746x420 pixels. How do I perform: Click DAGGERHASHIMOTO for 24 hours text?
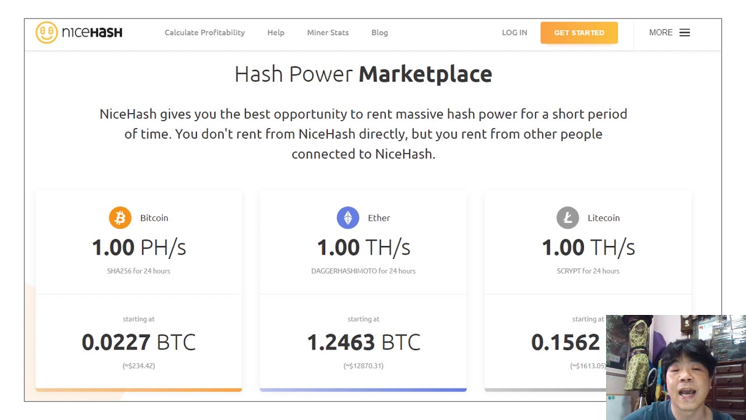click(x=364, y=271)
